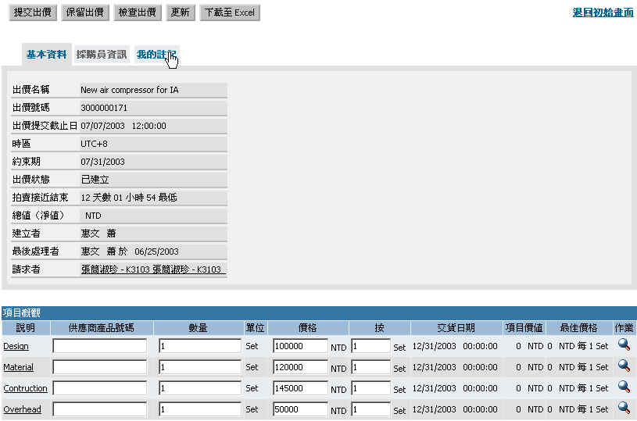This screenshot has height=421, width=637.
Task: Download to Excel with 下載至 Excel button
Action: point(229,12)
